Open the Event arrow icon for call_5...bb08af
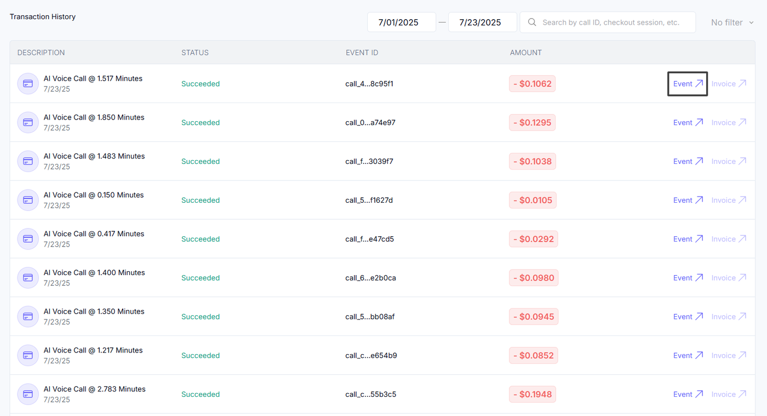Image resolution: width=767 pixels, height=416 pixels. coord(699,316)
